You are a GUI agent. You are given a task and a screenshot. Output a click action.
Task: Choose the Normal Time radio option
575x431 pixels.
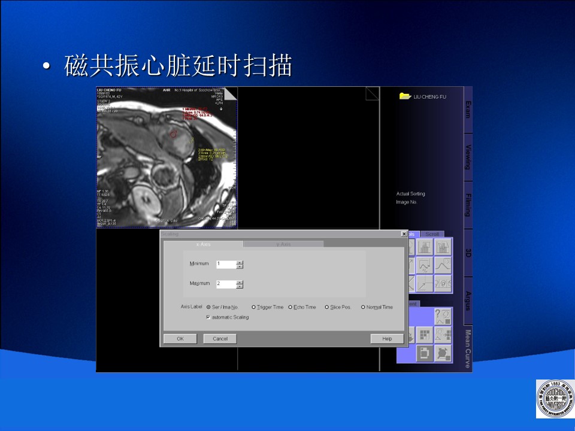363,307
